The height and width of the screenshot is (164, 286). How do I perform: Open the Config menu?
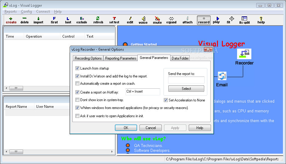tap(26, 12)
